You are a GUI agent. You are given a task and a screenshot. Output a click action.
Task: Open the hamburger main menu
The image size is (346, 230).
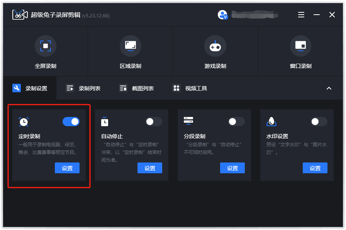click(x=301, y=15)
